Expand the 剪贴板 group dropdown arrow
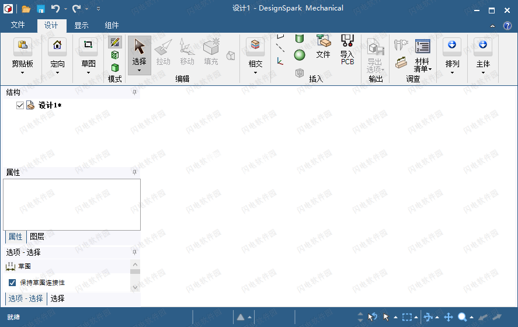The width and height of the screenshot is (518, 327). pyautogui.click(x=22, y=72)
